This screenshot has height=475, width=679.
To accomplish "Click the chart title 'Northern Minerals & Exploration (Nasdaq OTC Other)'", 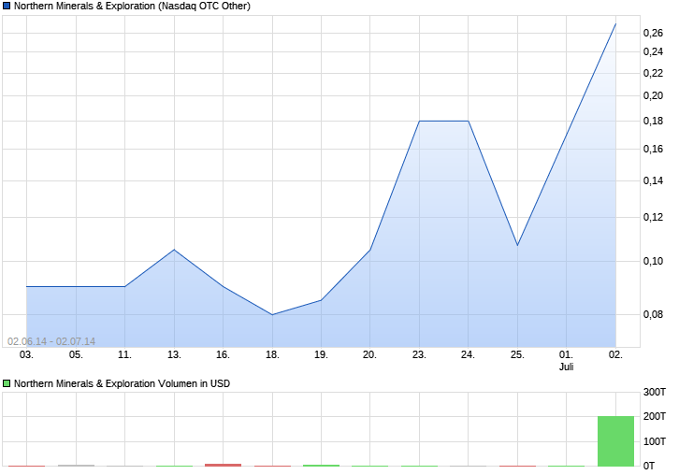I will pos(132,6).
